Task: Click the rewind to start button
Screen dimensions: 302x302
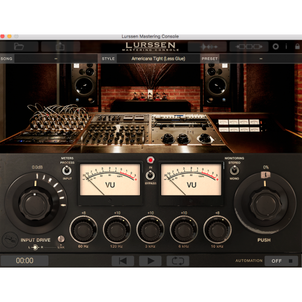Action: tap(123, 261)
